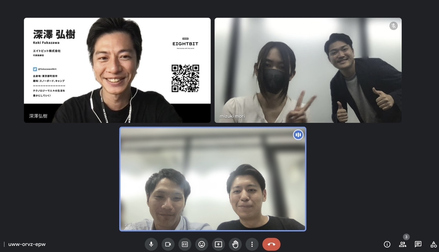The image size is (439, 252).
Task: Click the name label 岩月郁也
Action: 133,225
